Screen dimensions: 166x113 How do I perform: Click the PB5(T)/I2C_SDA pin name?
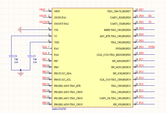coord(63,74)
